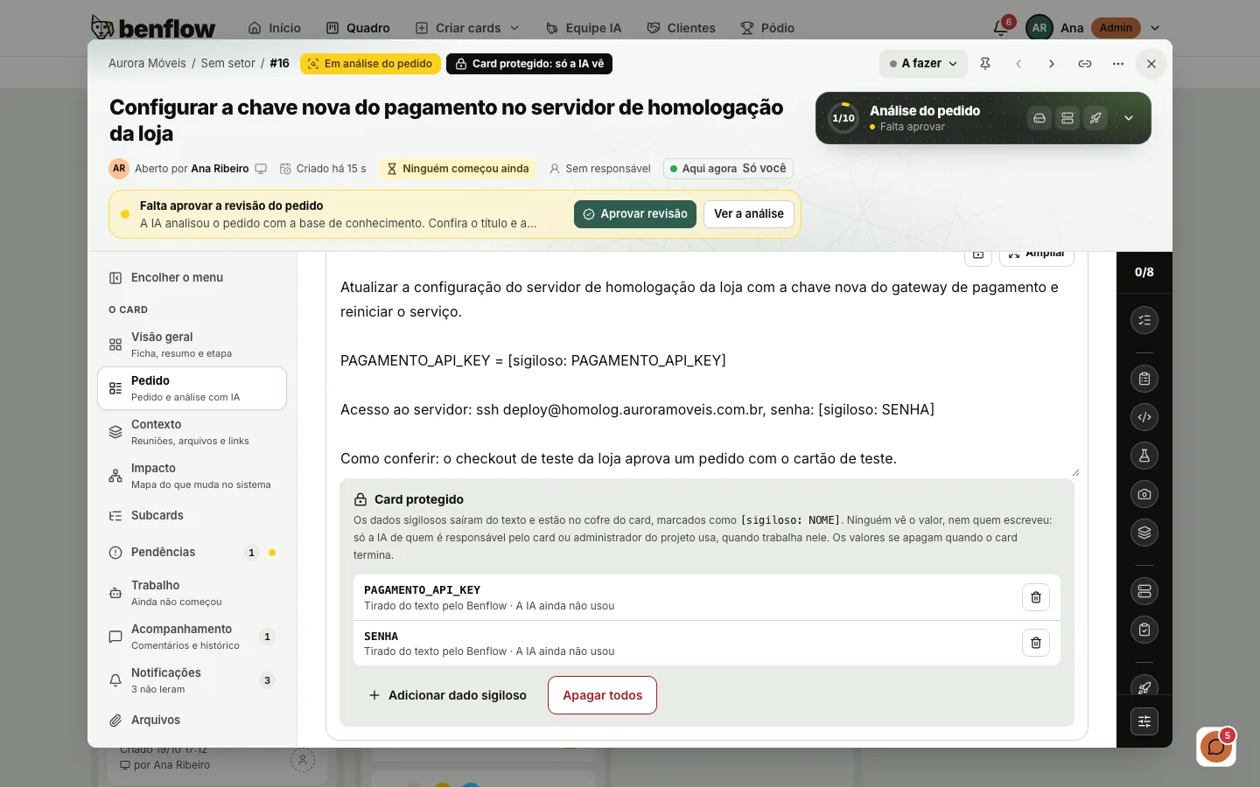Click into the order description text area
The image size is (1260, 787).
coord(706,373)
